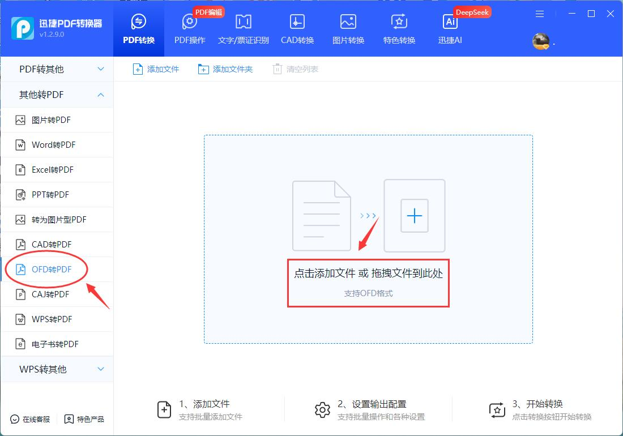Viewport: 623px width, 436px height.
Task: Click Word转PDF sidebar icon
Action: [20, 145]
